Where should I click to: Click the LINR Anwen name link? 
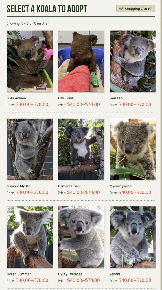click(16, 98)
